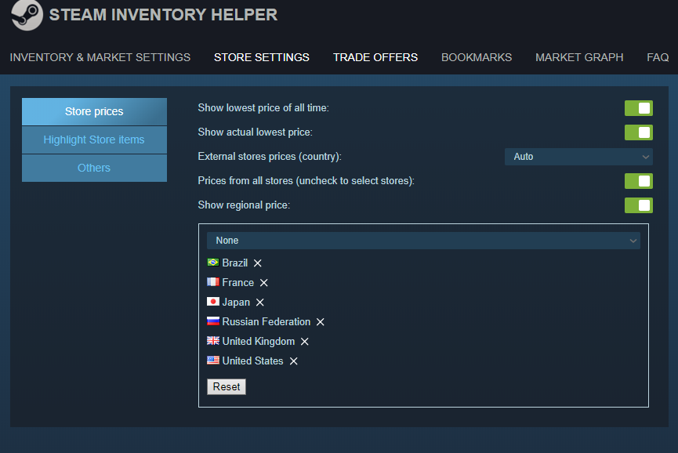Click the France flag icon
The image size is (678, 453).
(x=213, y=282)
